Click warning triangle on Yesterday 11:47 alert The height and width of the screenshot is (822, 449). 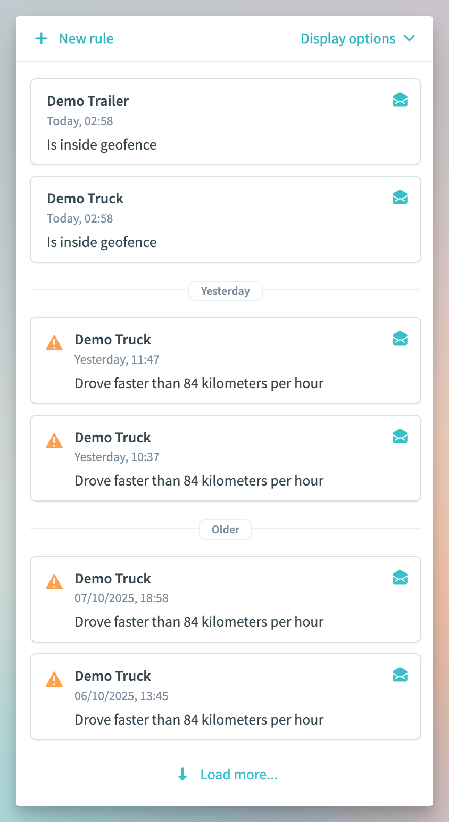coord(54,343)
